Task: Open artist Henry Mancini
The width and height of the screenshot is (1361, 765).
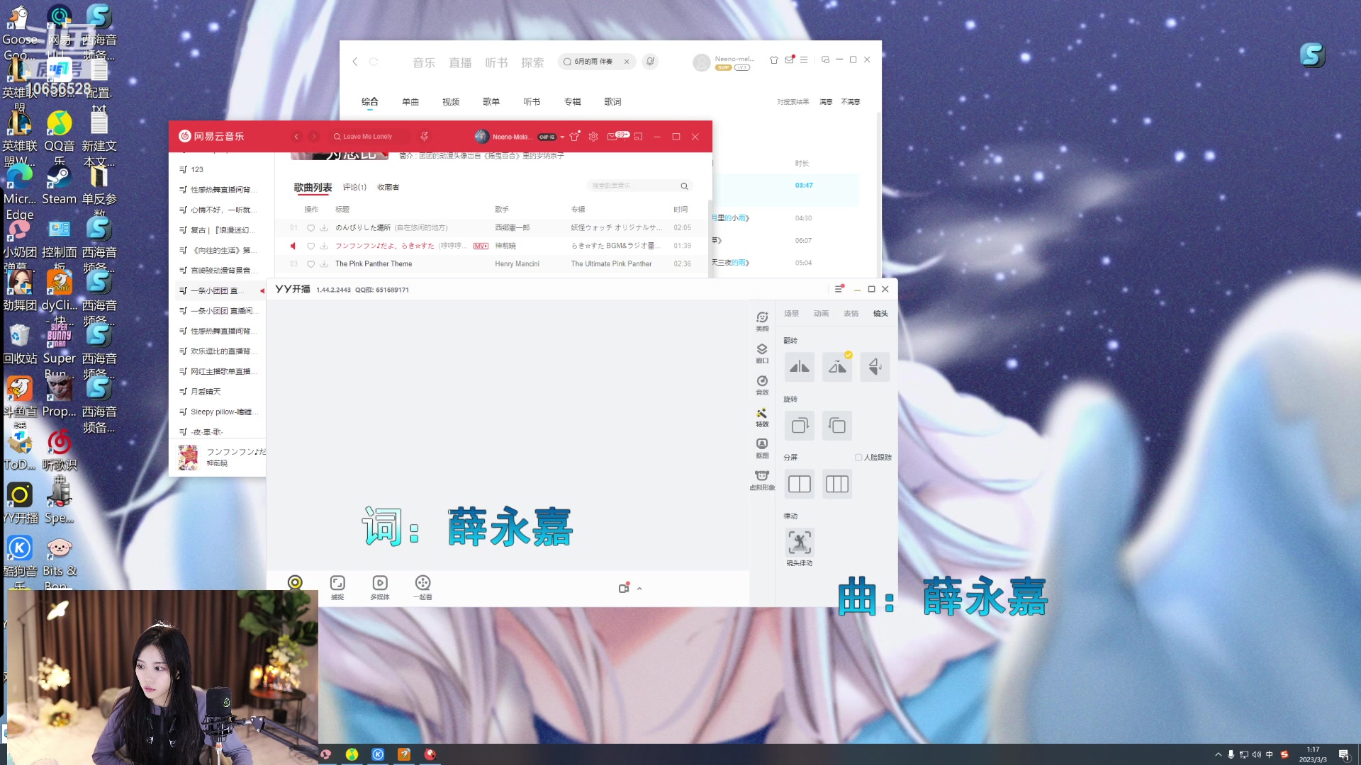Action: tap(517, 263)
